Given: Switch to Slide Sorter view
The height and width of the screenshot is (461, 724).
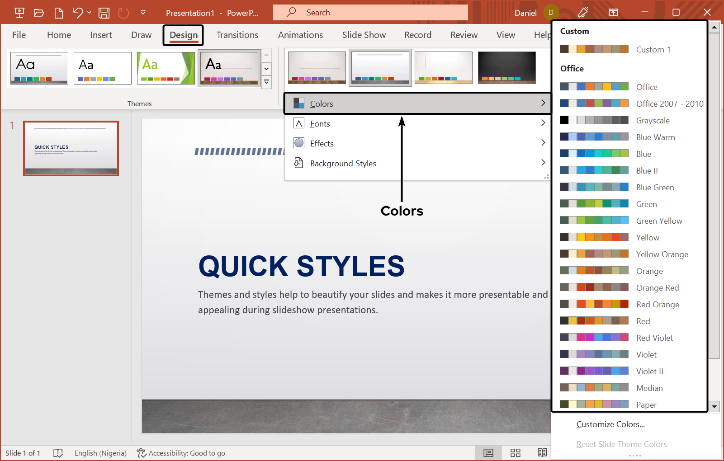Looking at the screenshot, I should pyautogui.click(x=515, y=452).
